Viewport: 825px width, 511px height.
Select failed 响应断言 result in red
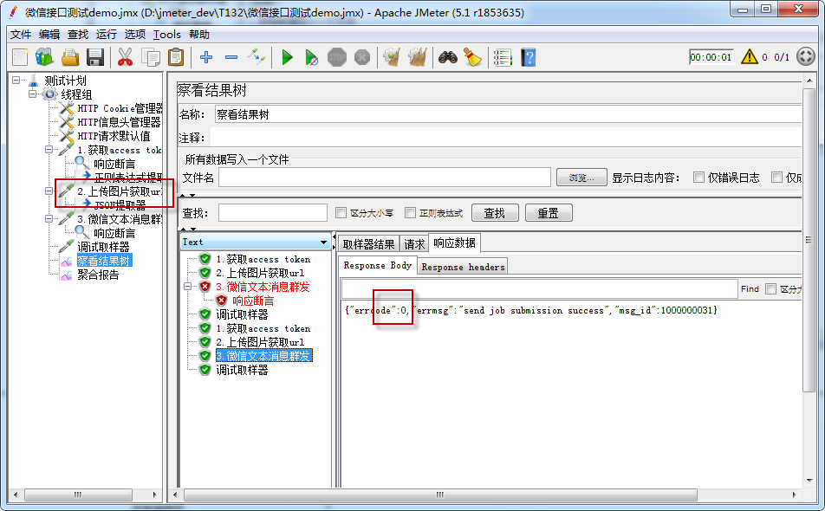pos(253,301)
